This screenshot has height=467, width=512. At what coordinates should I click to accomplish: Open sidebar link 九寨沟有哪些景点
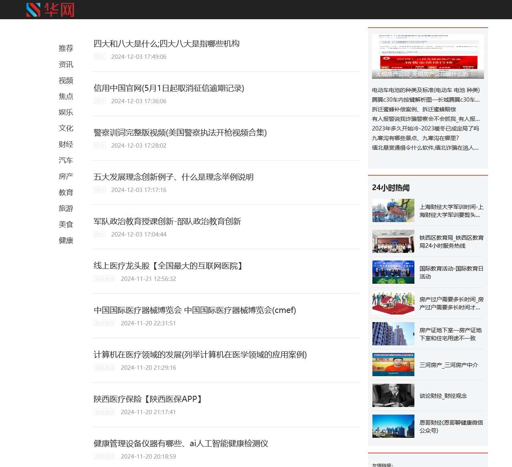point(415,138)
